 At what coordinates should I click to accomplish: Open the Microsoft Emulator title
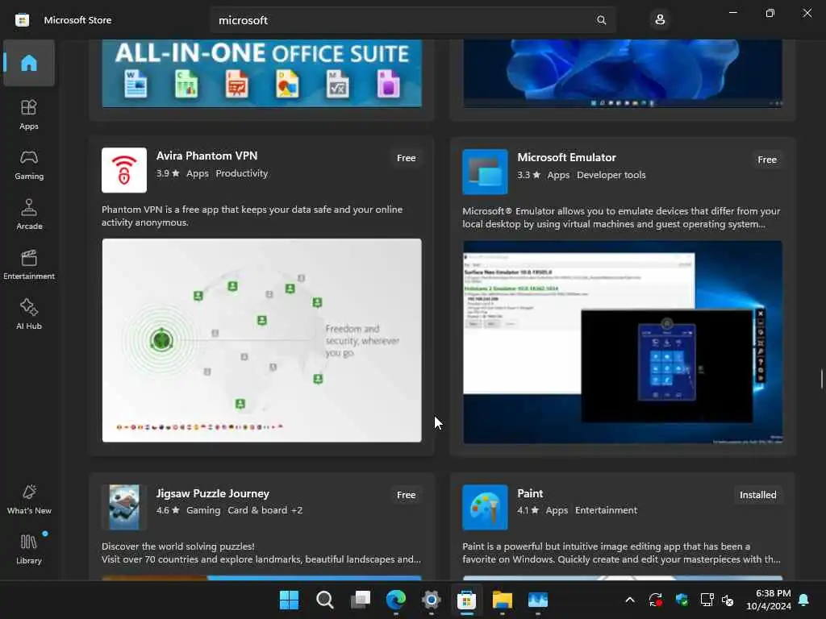click(566, 157)
